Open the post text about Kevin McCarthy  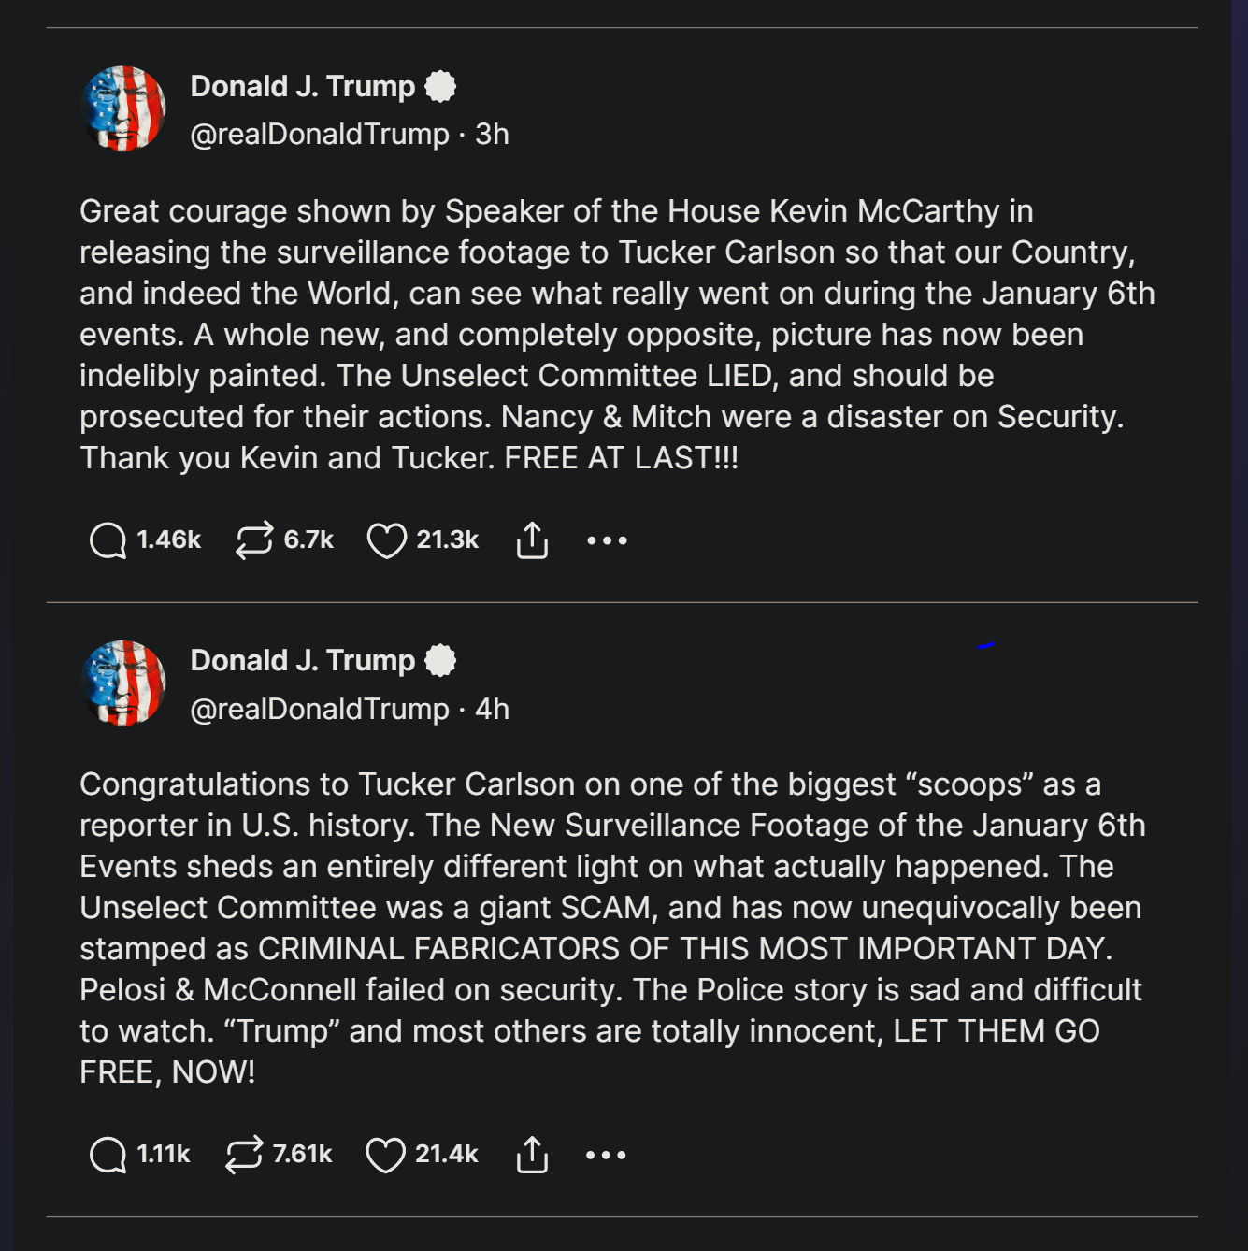(x=617, y=334)
